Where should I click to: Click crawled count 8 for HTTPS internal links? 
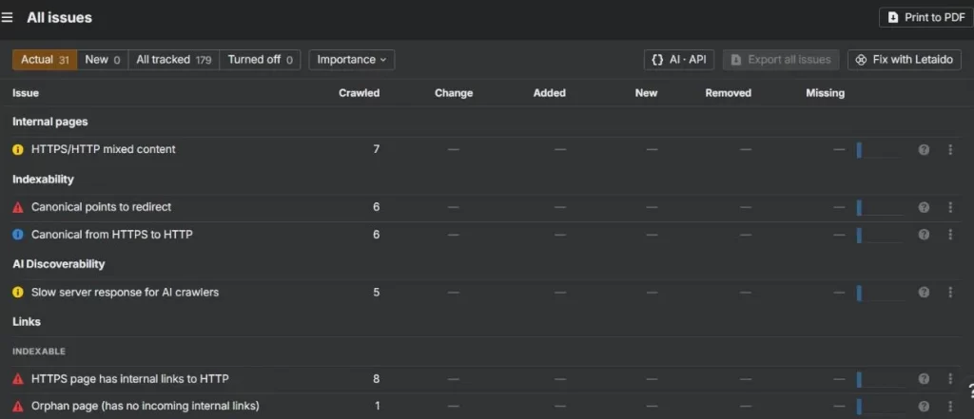click(377, 379)
